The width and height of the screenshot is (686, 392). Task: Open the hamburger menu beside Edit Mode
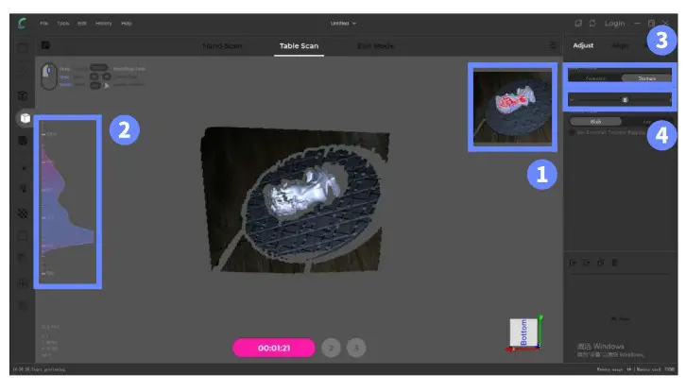pyautogui.click(x=553, y=45)
